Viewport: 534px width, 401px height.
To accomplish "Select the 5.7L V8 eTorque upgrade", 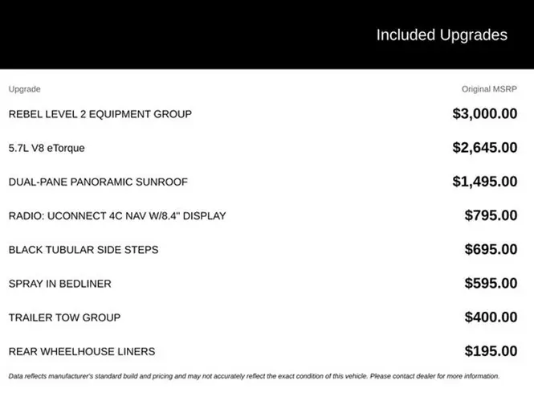I will click(x=47, y=148).
